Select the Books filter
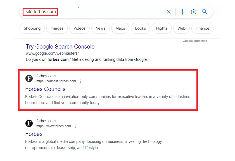 (x=141, y=28)
